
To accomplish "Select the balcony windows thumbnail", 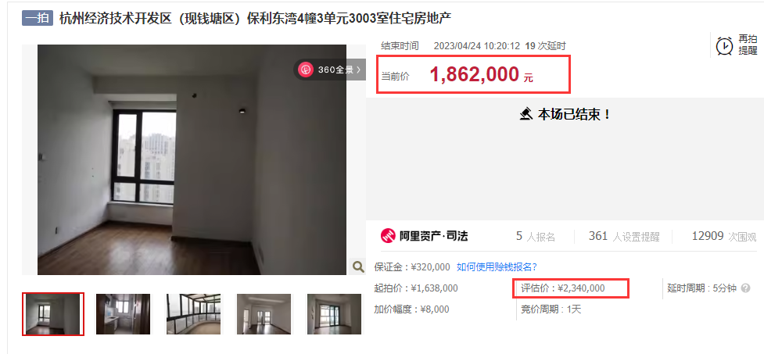I will 193,314.
